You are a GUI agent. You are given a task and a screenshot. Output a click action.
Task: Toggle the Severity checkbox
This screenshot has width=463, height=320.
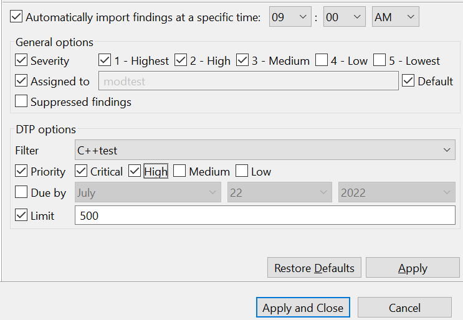21,60
